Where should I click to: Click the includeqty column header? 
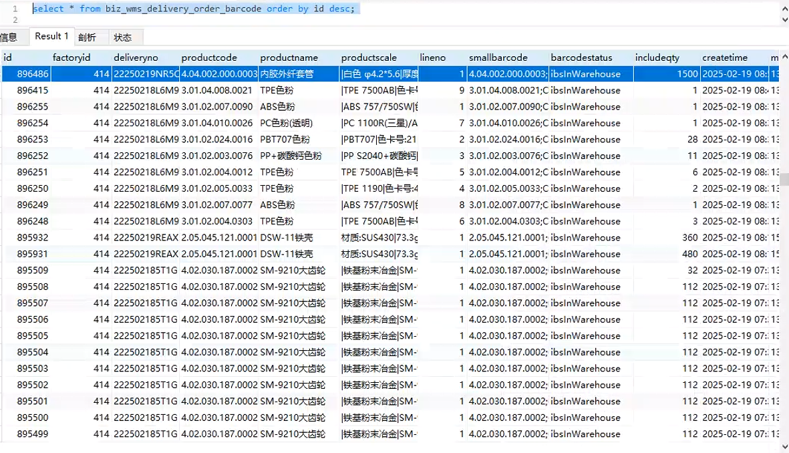[657, 57]
